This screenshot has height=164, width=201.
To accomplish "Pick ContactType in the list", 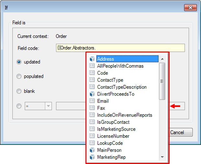I will [x=110, y=80].
